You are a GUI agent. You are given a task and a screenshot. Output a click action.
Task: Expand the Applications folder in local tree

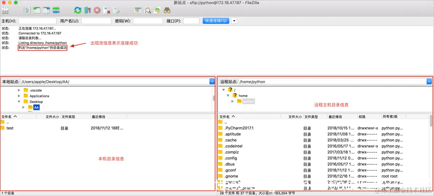click(19, 96)
